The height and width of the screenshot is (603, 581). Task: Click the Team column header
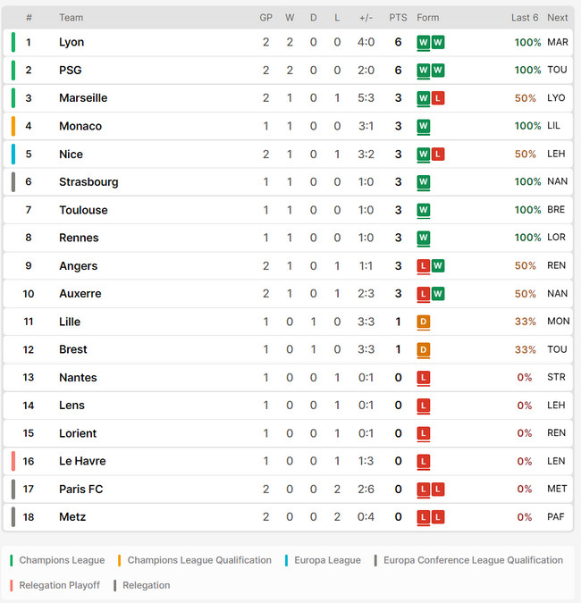[x=72, y=18]
